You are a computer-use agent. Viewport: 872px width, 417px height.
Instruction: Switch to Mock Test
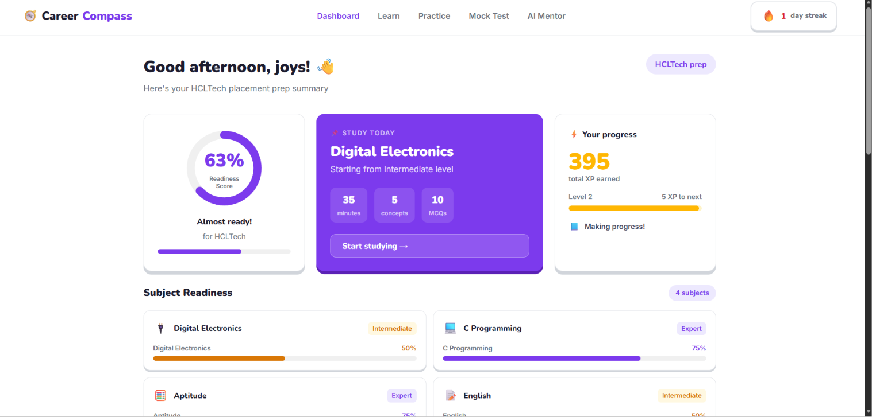point(489,16)
